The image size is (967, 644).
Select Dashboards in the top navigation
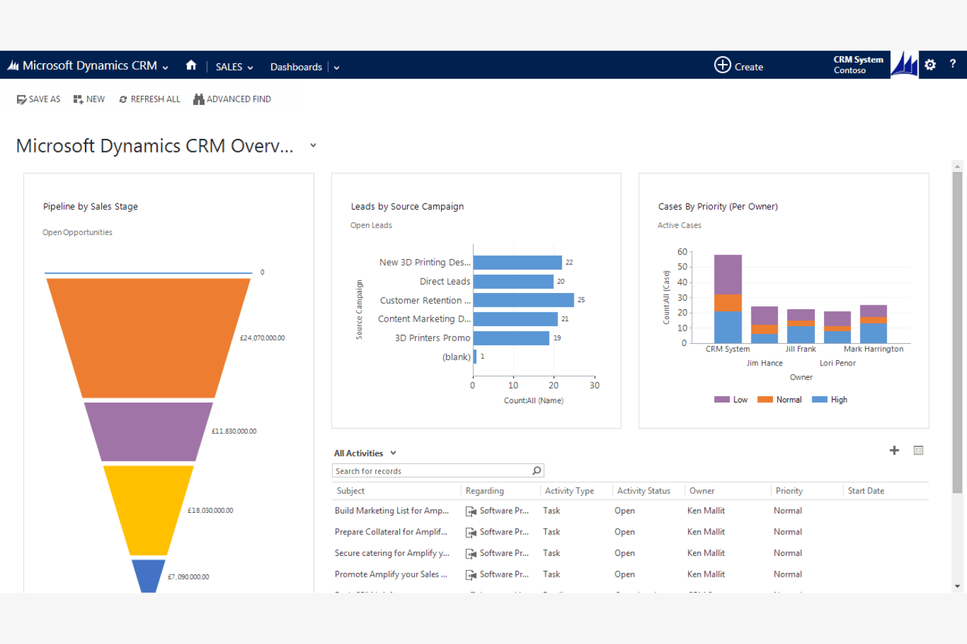click(295, 67)
